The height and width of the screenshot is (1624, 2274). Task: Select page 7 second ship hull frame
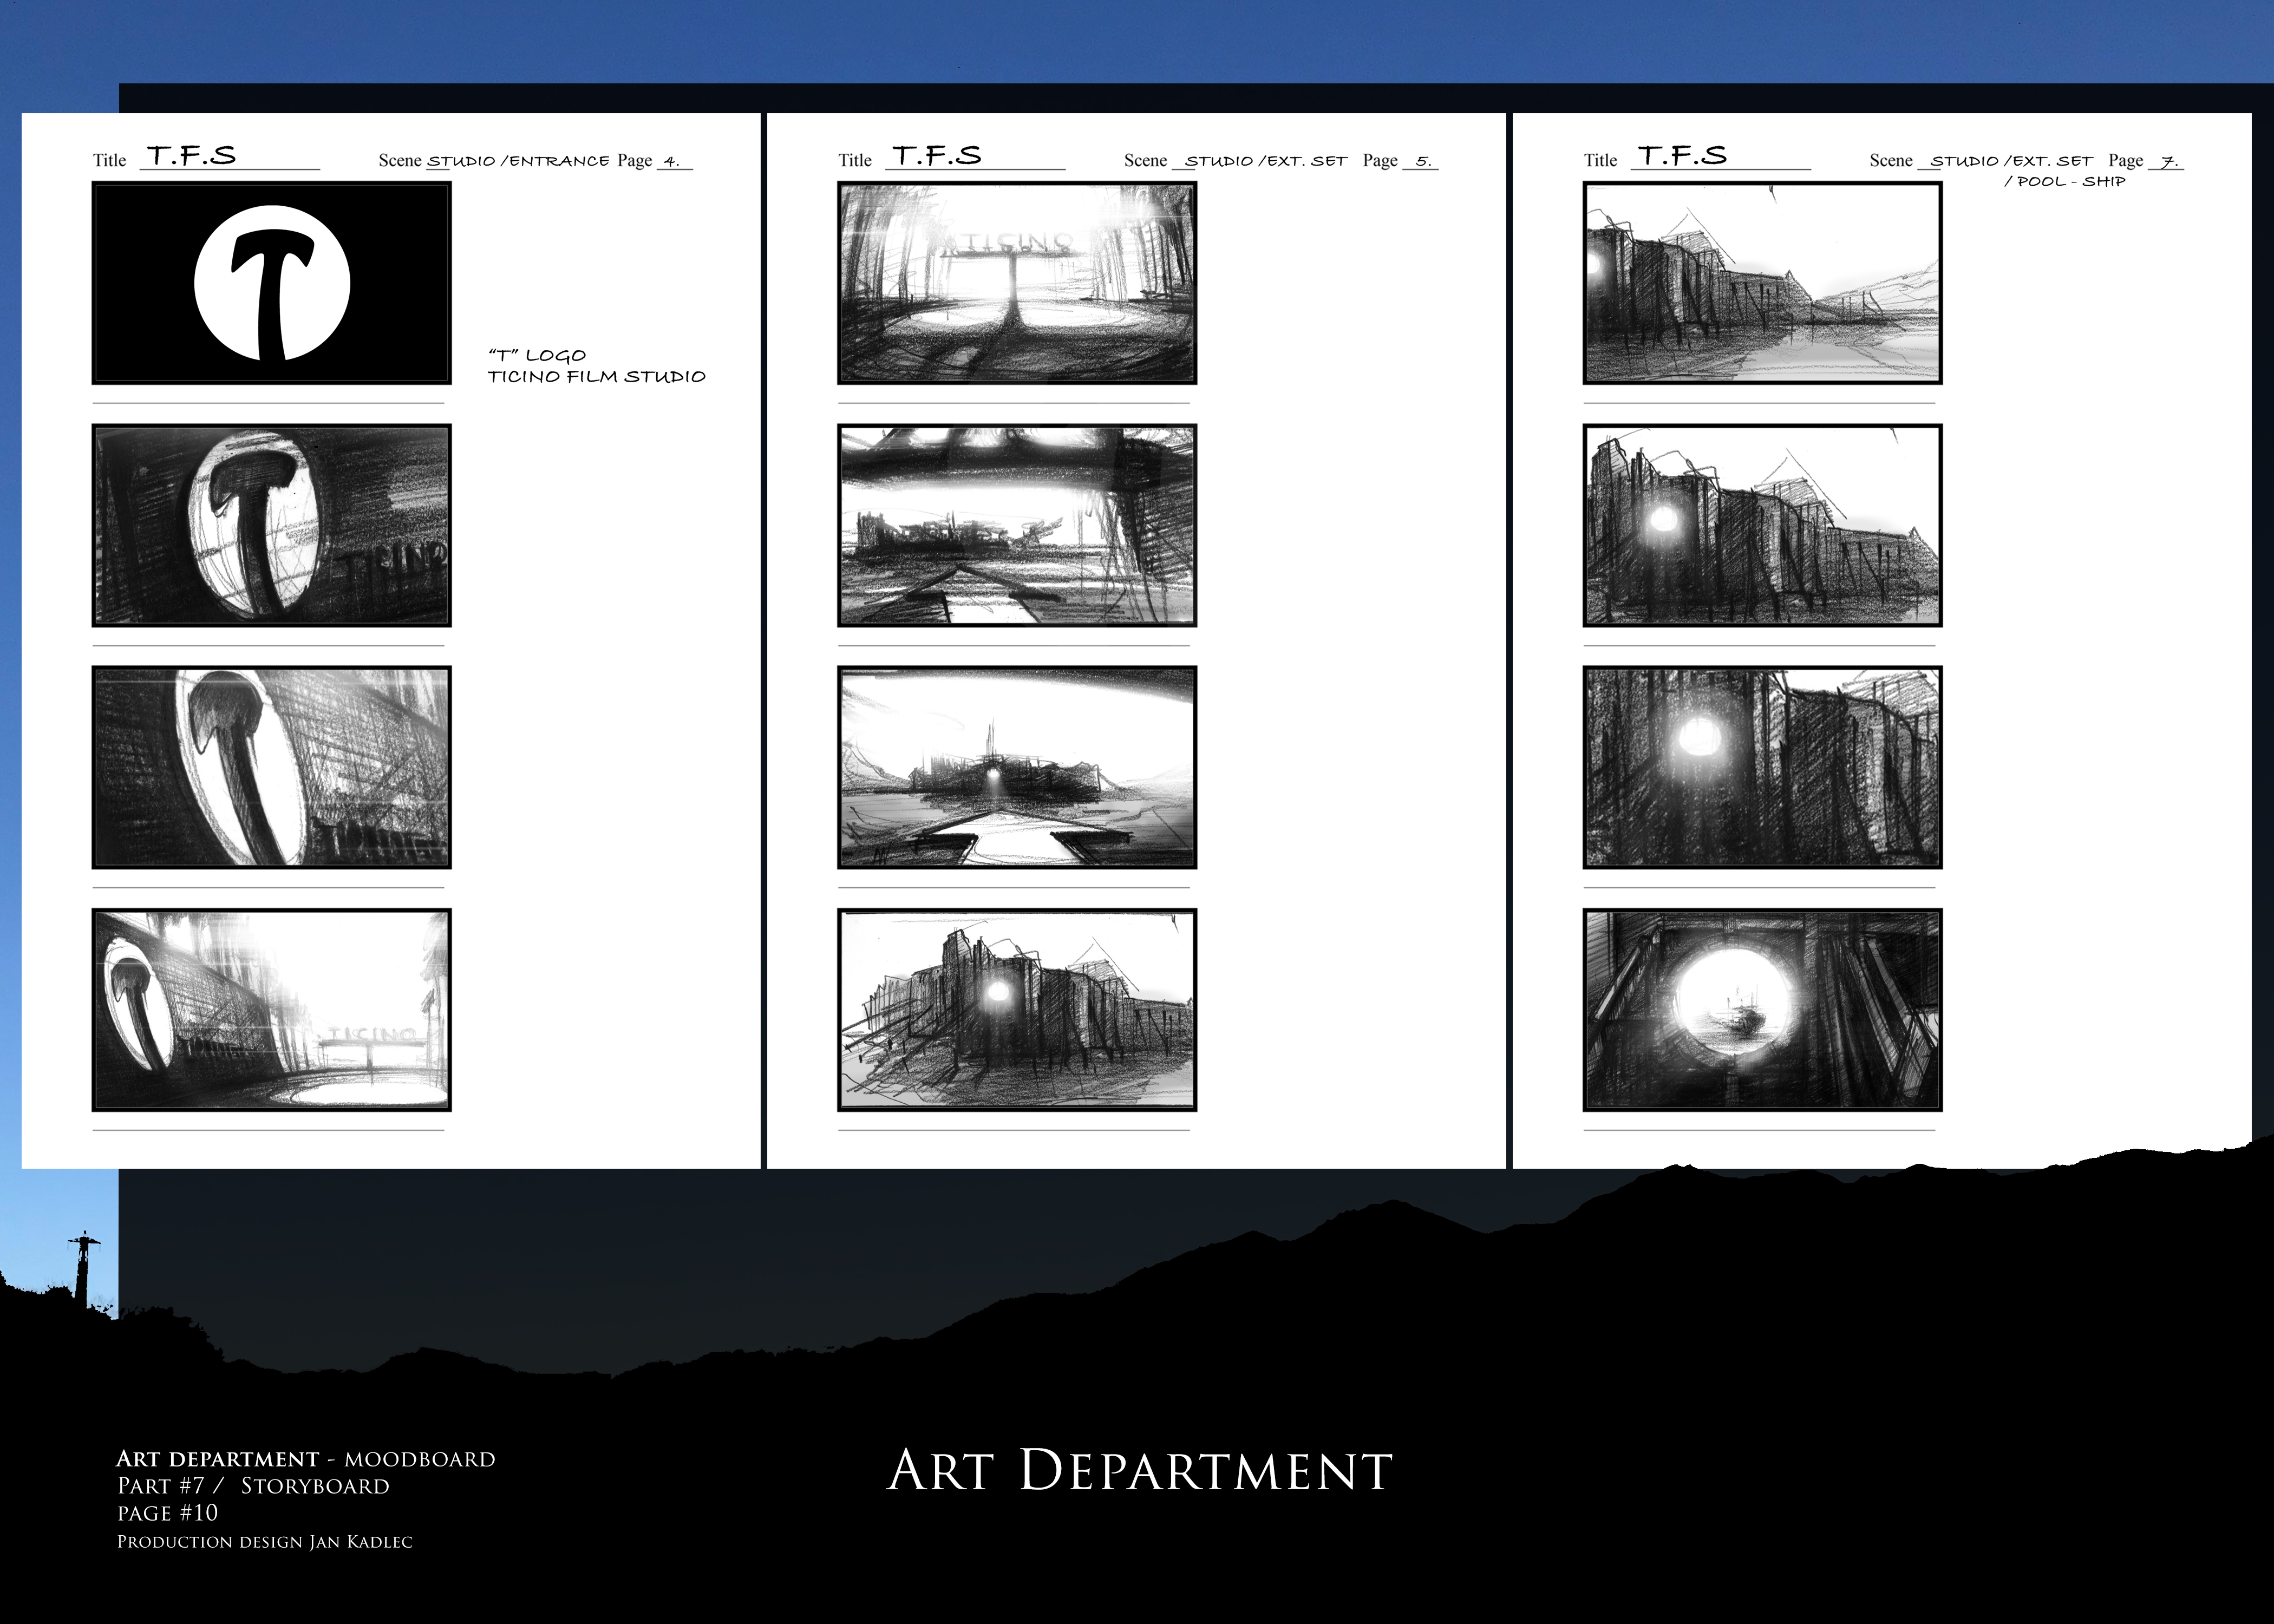point(1762,526)
